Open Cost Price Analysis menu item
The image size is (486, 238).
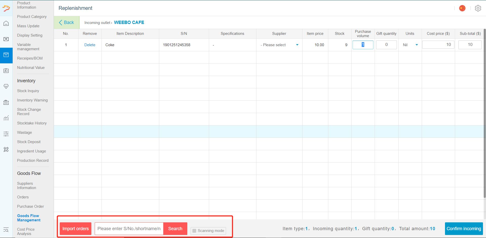(x=26, y=231)
